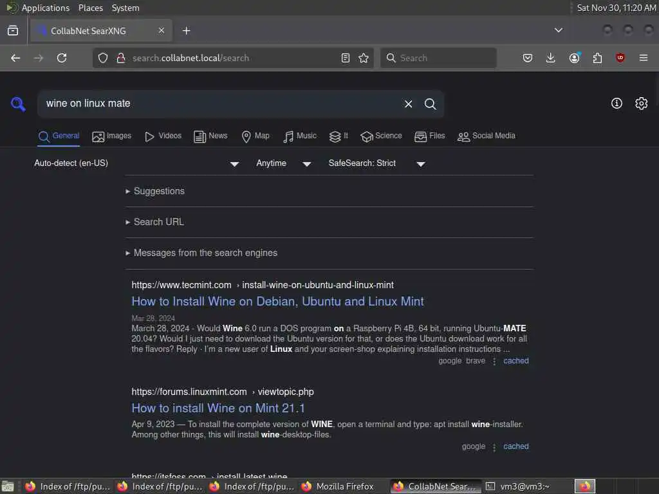Close the CollabNet SearXNG tab
The image size is (659, 494).
(x=162, y=31)
